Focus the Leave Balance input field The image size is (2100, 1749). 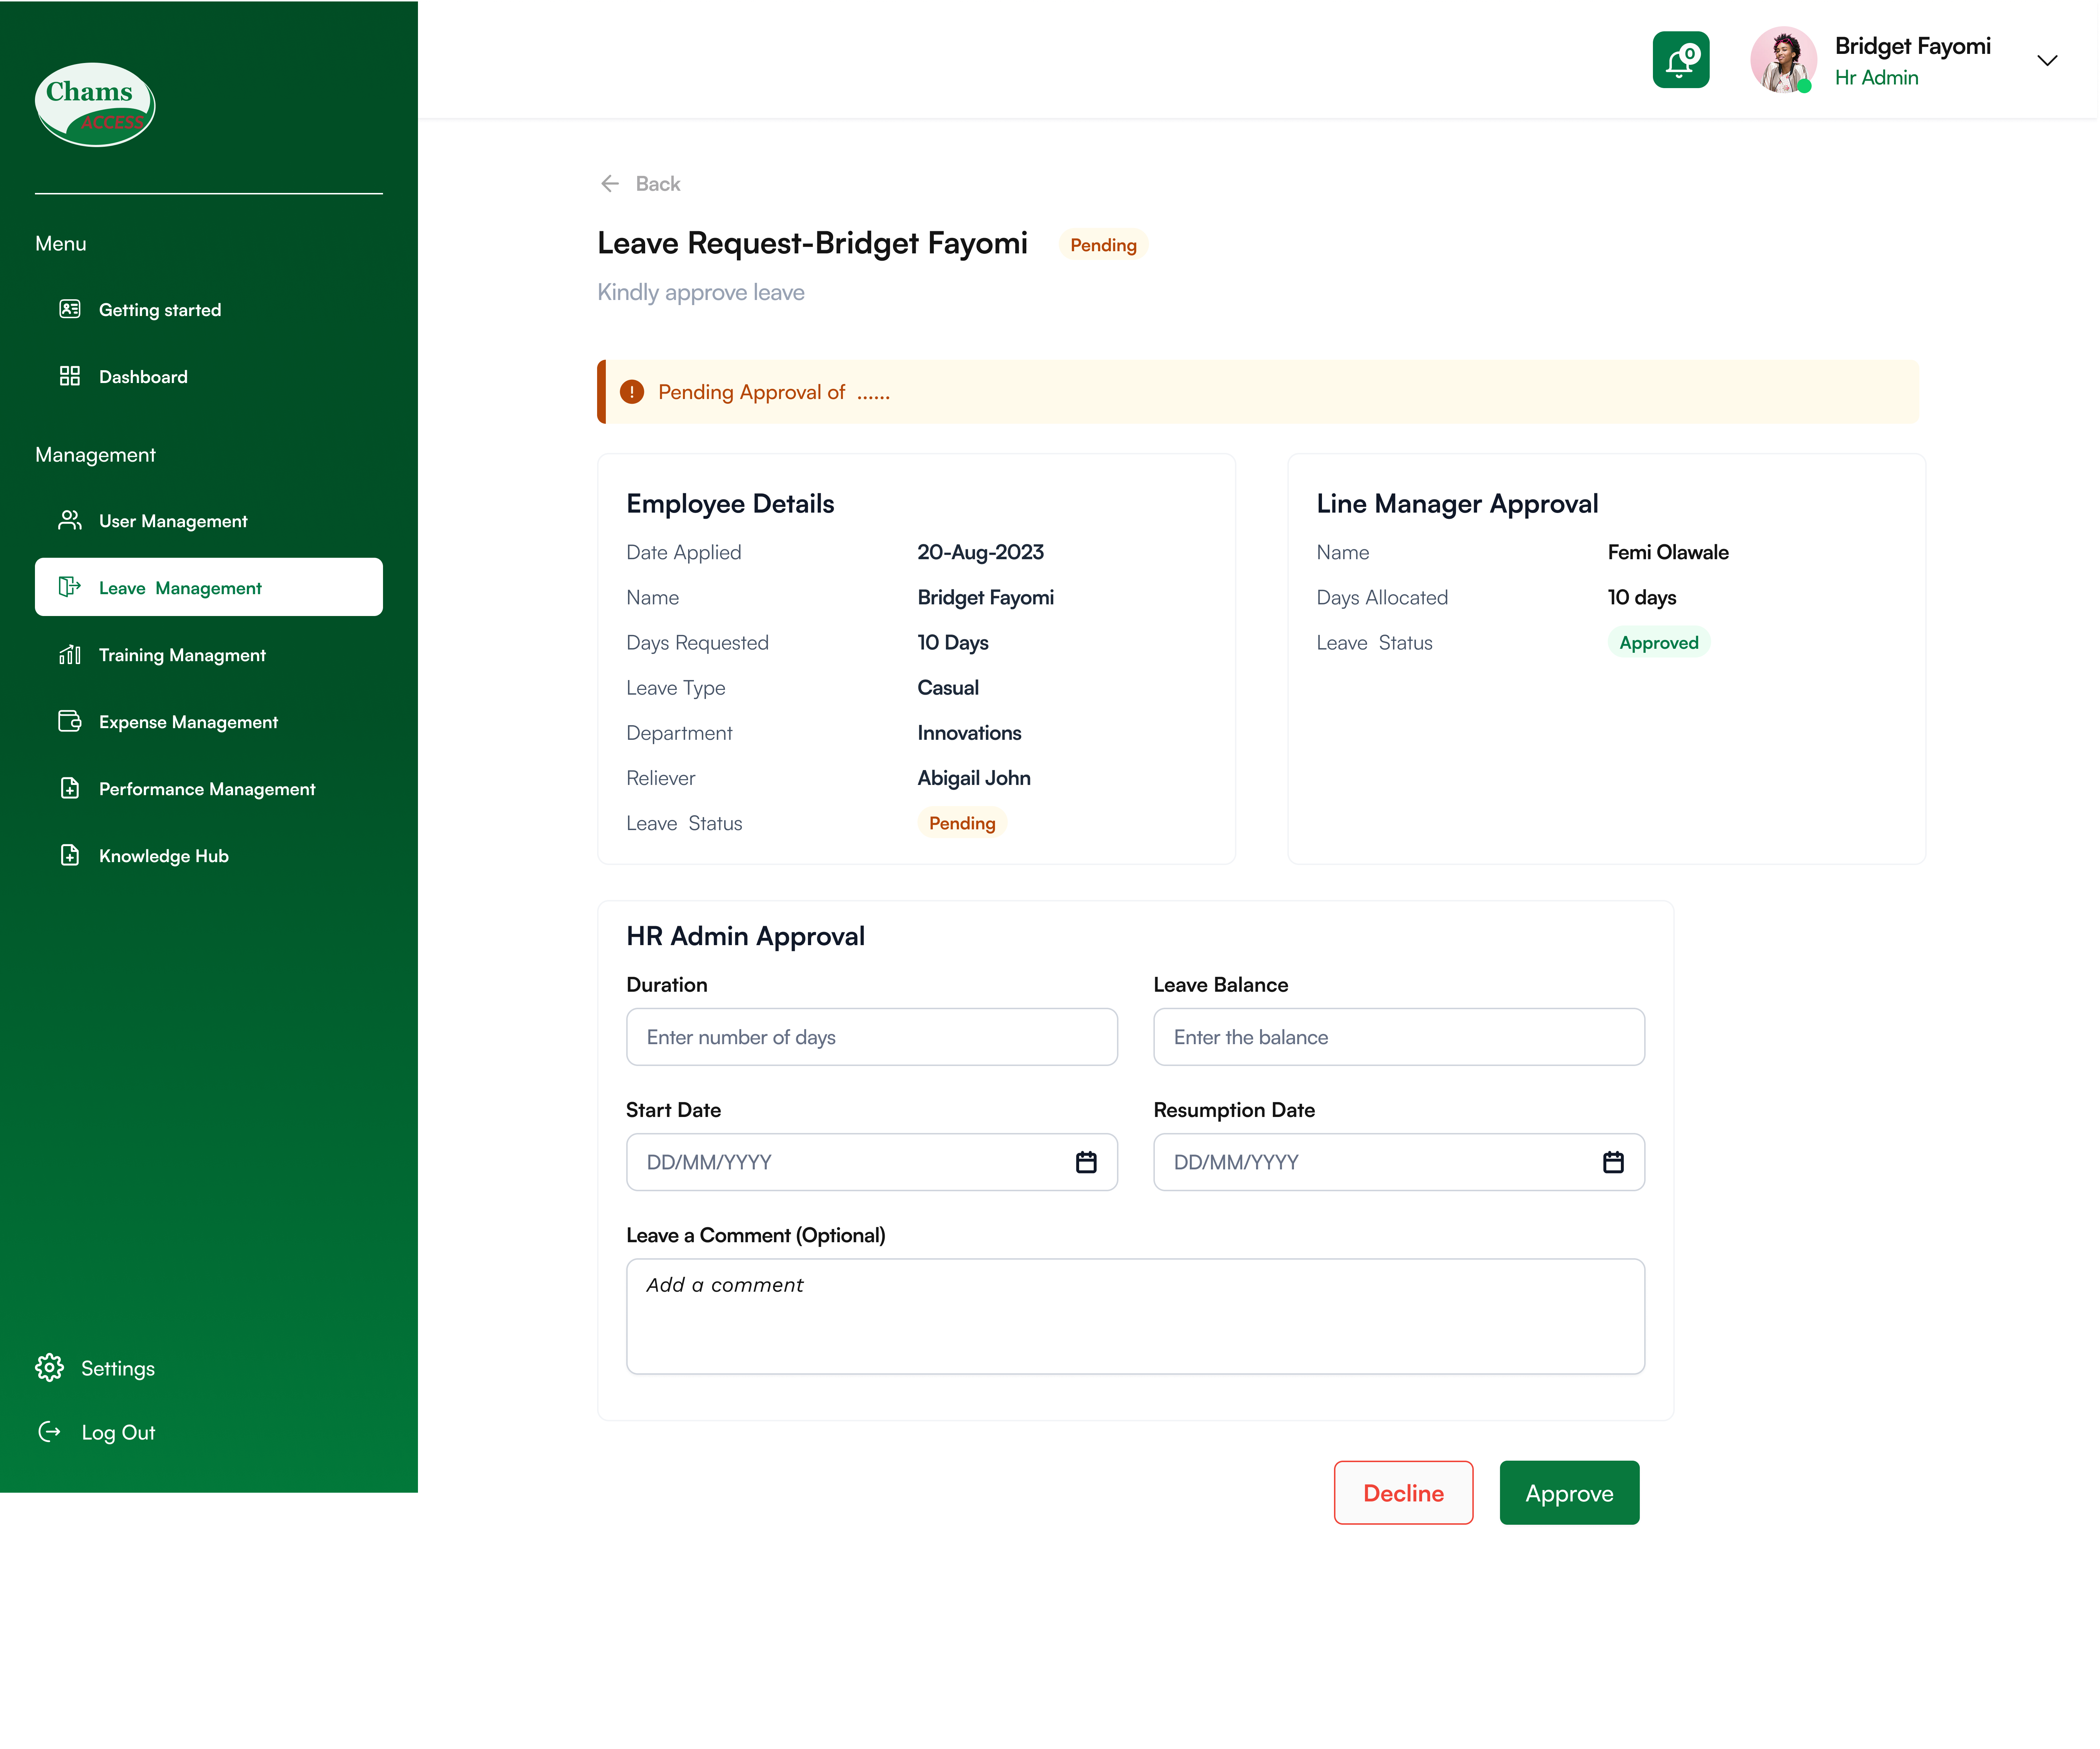point(1399,1037)
